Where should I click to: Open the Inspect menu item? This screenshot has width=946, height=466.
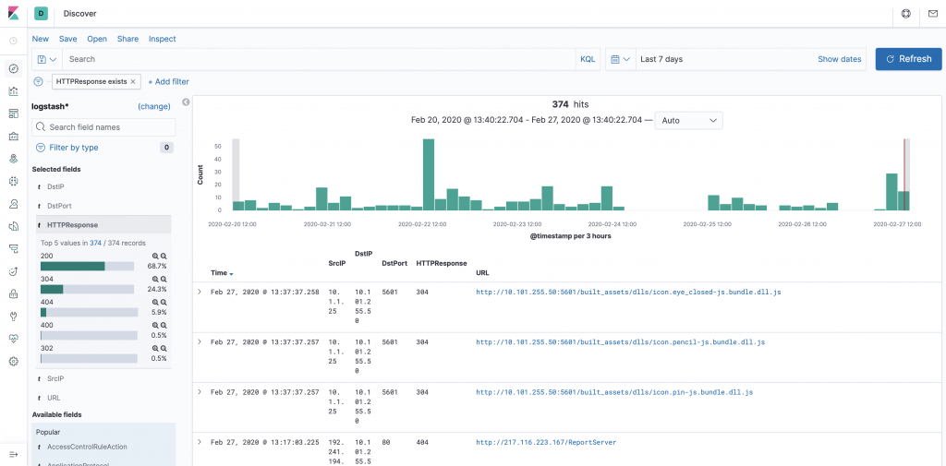tap(163, 39)
